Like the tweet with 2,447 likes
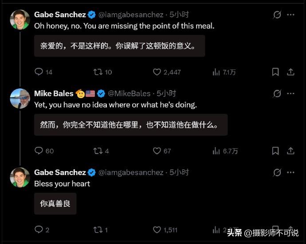This screenshot has height=244, width=306. [157, 72]
